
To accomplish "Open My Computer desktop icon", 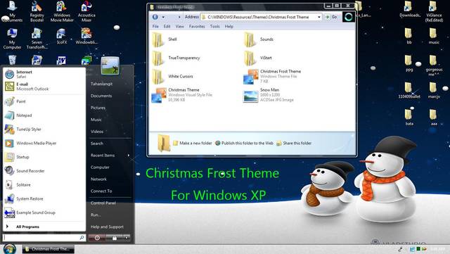I will pos(12,39).
